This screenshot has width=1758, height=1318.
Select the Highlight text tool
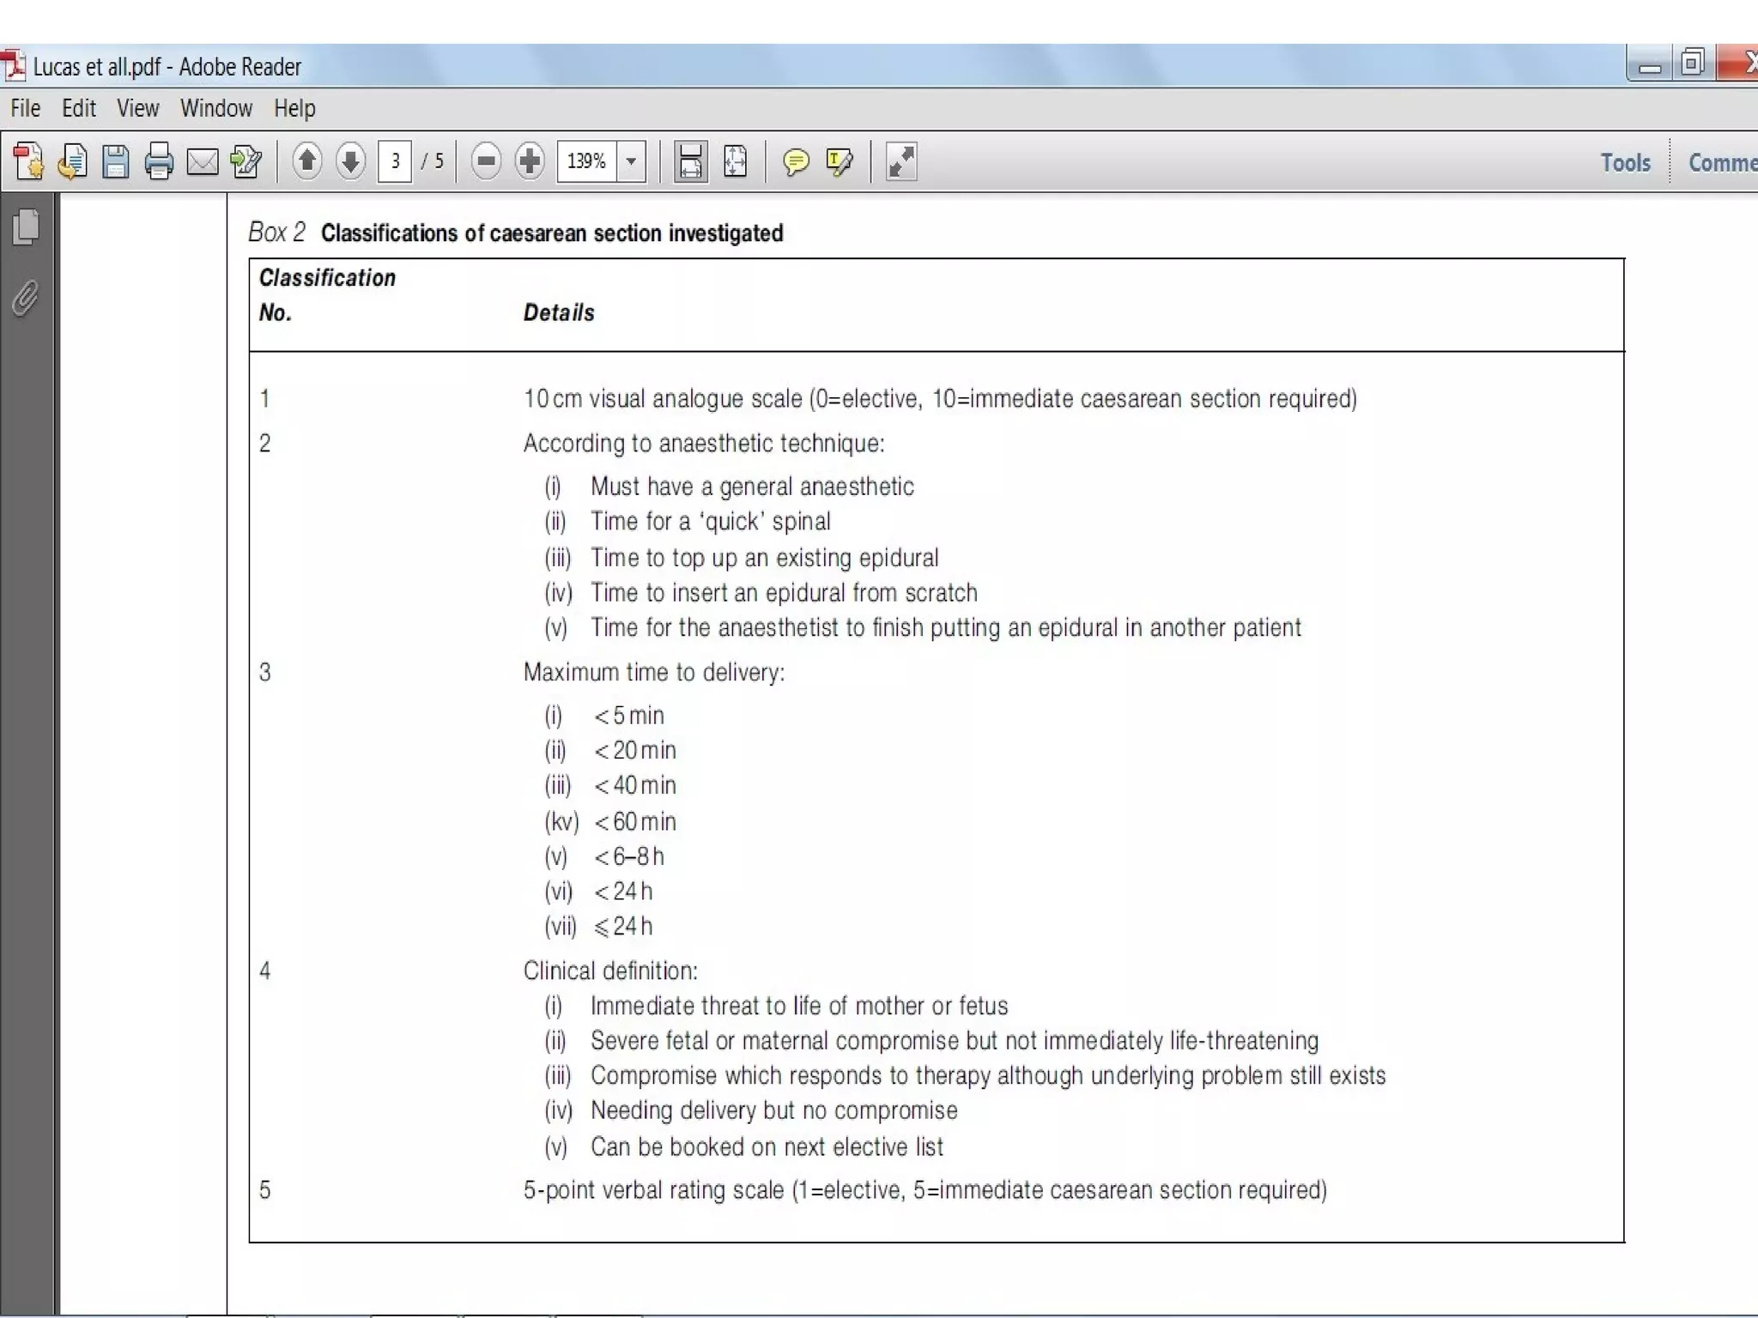[839, 161]
